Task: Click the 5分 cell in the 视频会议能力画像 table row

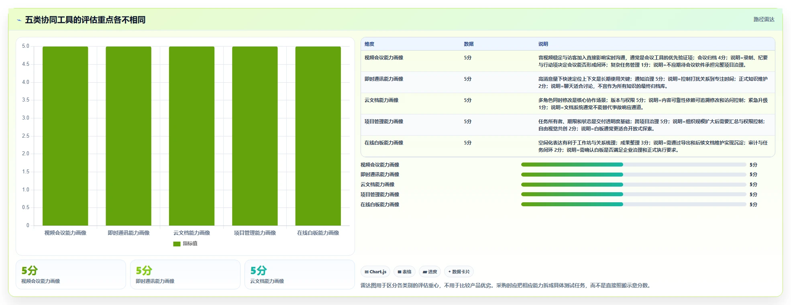Action: pyautogui.click(x=468, y=58)
